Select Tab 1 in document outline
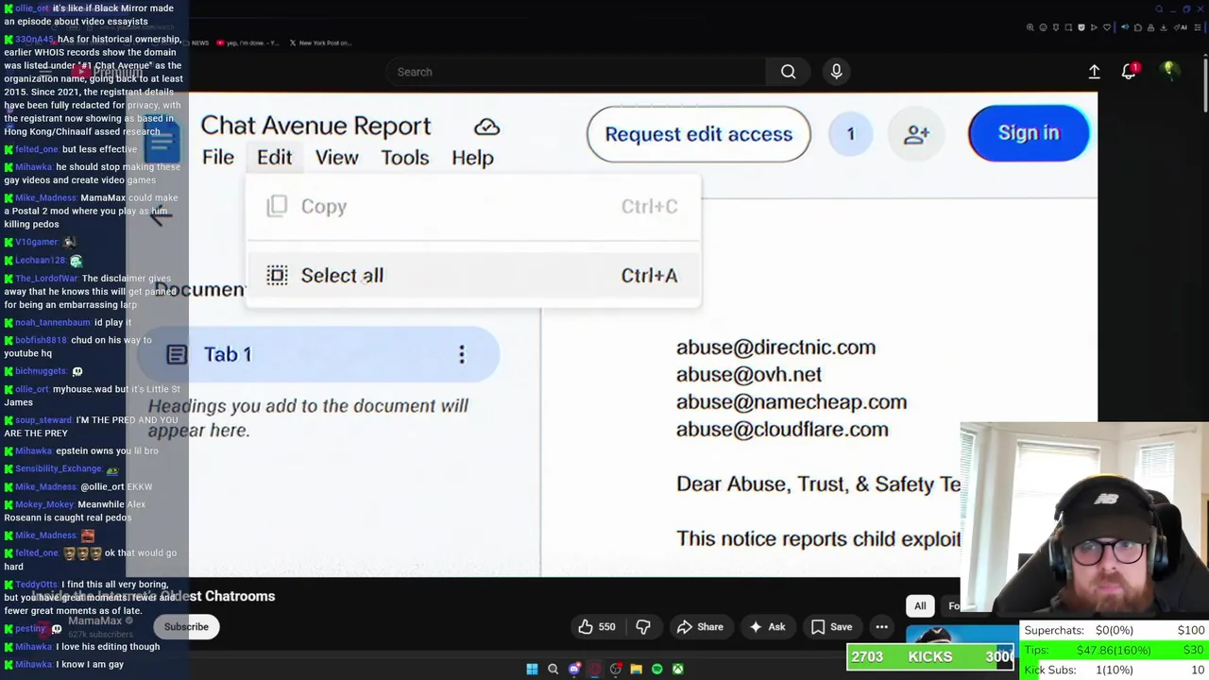 coord(319,354)
